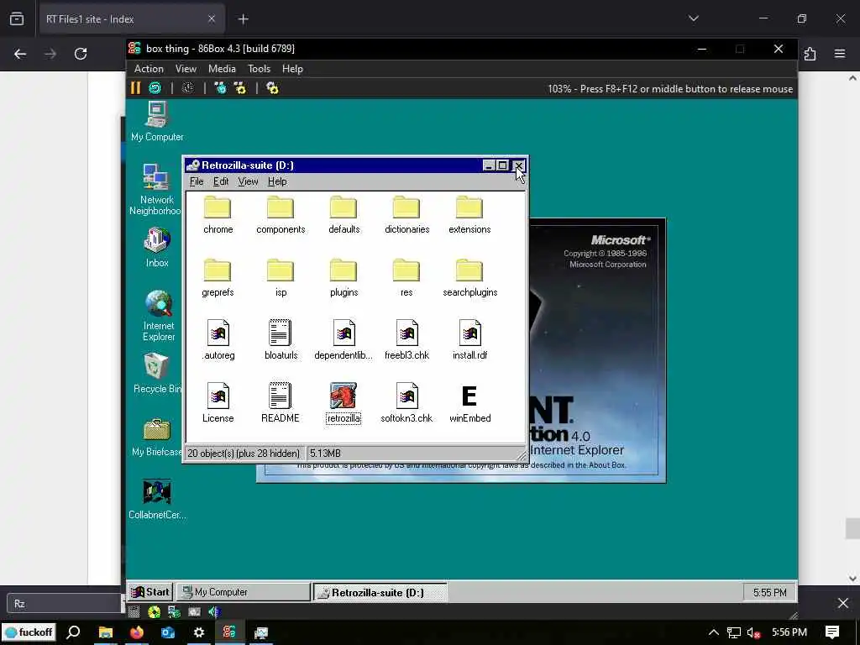Image resolution: width=860 pixels, height=645 pixels.
Task: Select the isp folder
Action: [x=281, y=278]
